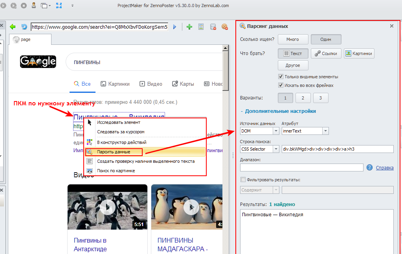
Task: Open the Google Все results tab
Action: (x=82, y=84)
